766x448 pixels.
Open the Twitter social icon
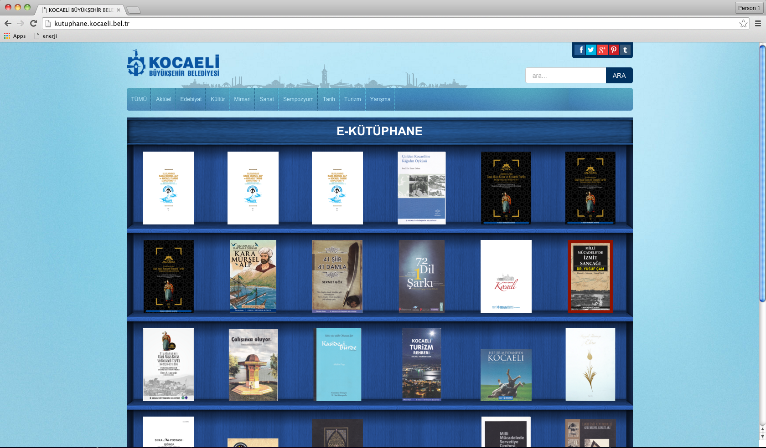[x=591, y=50]
